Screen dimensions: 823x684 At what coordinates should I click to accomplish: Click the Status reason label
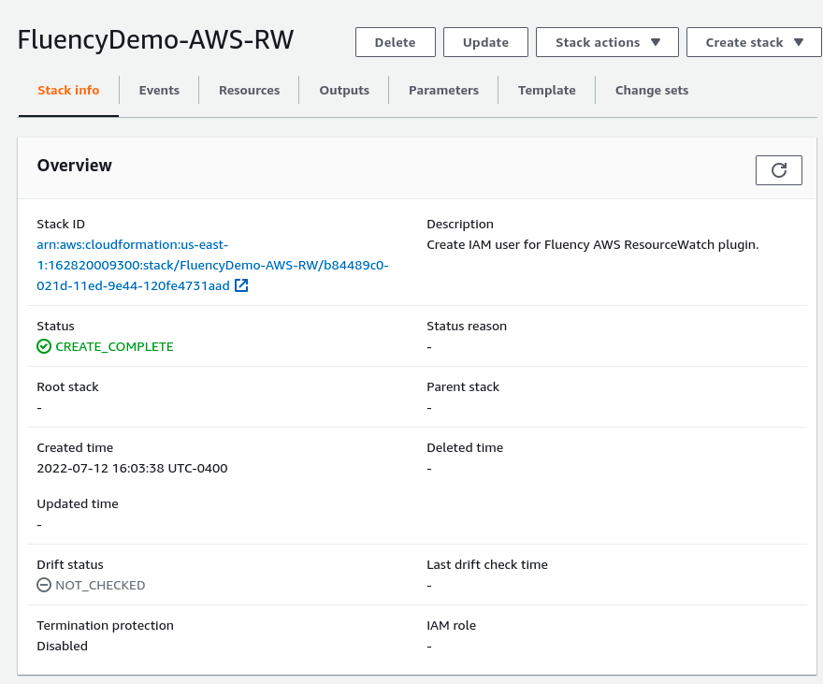pos(467,326)
